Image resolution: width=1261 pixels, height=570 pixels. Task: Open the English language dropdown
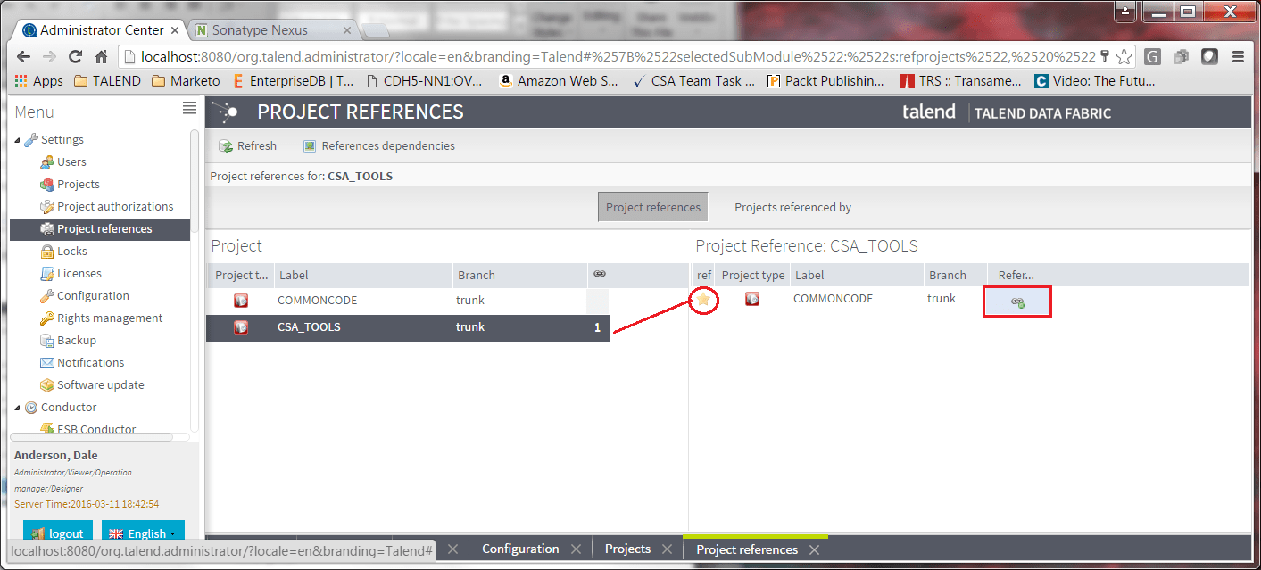143,532
